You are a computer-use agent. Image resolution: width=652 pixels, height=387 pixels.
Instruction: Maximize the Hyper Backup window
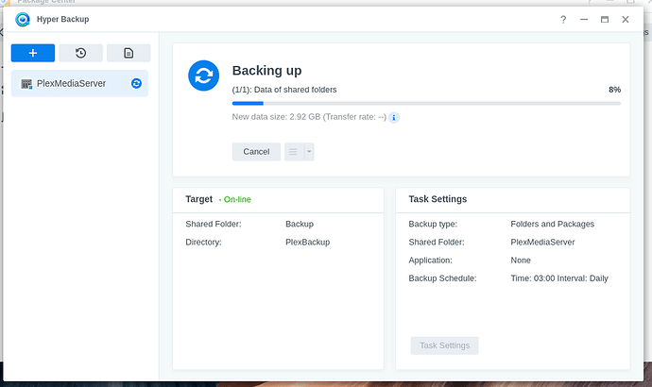coord(605,20)
